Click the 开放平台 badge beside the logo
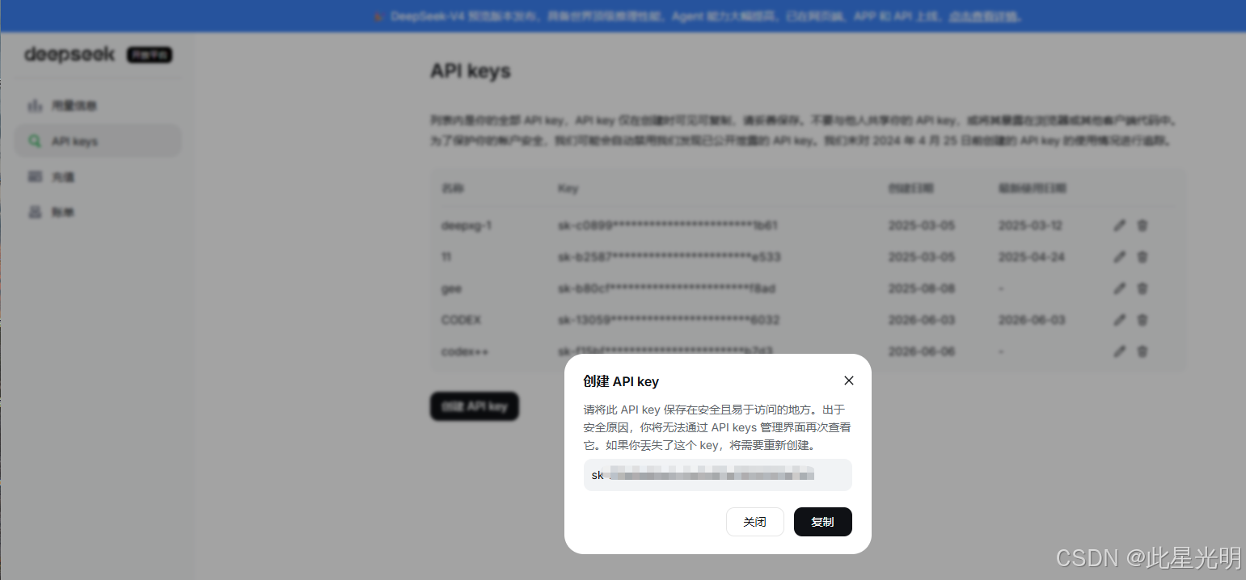 (150, 55)
